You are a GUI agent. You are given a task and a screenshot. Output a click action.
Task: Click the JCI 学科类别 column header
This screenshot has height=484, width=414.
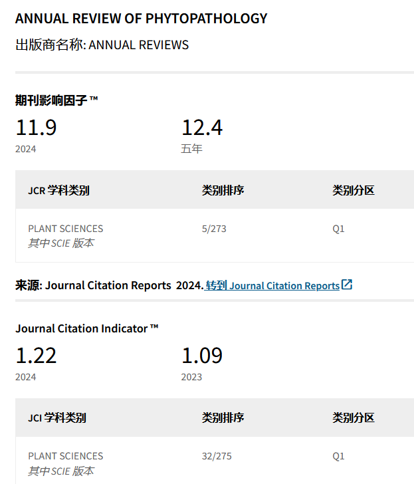pos(57,418)
